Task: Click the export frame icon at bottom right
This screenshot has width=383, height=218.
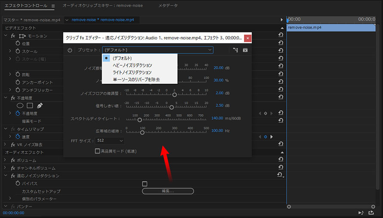Action: (371, 212)
